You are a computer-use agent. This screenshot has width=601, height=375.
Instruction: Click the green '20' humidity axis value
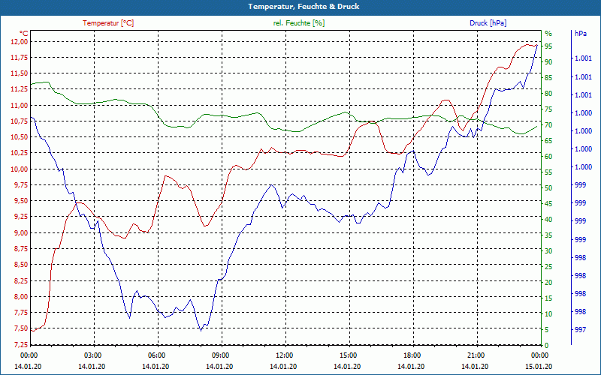(x=548, y=283)
